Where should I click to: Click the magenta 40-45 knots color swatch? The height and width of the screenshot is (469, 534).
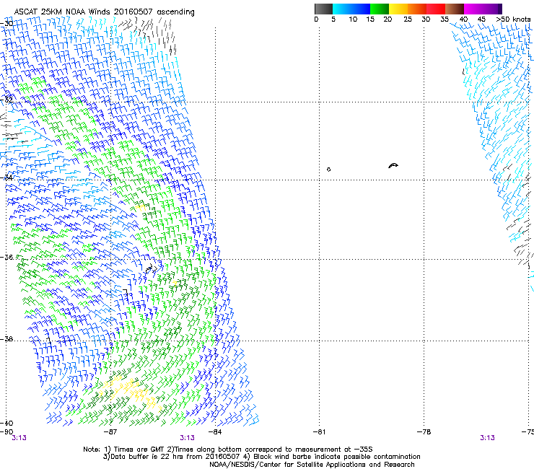(x=473, y=9)
